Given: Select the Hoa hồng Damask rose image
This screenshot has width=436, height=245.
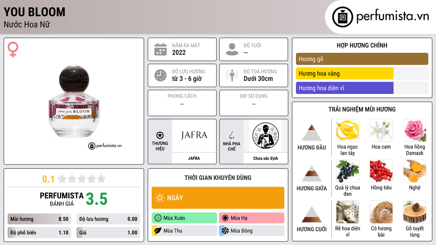Looking at the screenshot, I should coord(415,131).
